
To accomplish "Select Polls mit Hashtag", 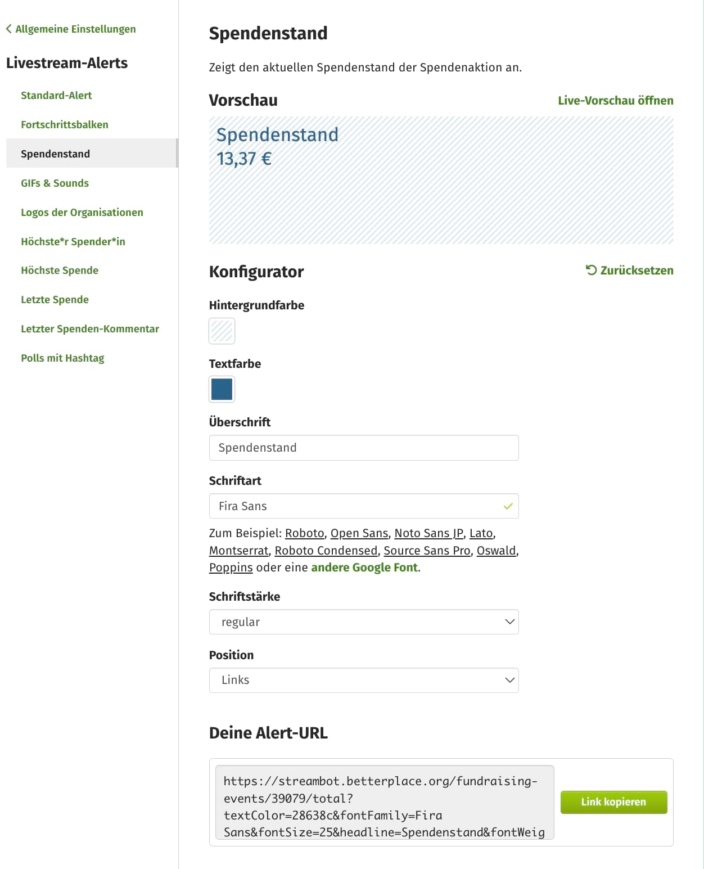I will point(62,358).
